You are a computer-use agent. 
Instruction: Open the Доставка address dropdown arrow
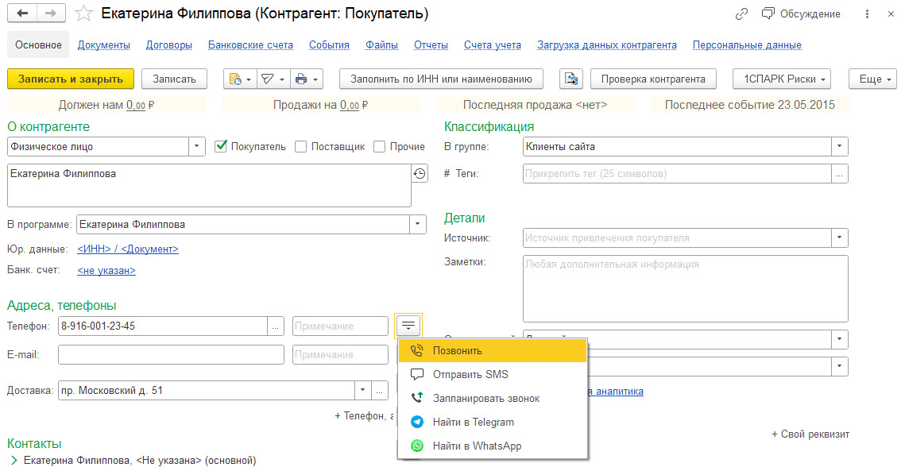362,391
